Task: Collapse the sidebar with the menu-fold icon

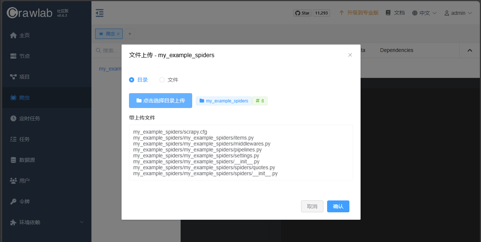Action: (100, 13)
